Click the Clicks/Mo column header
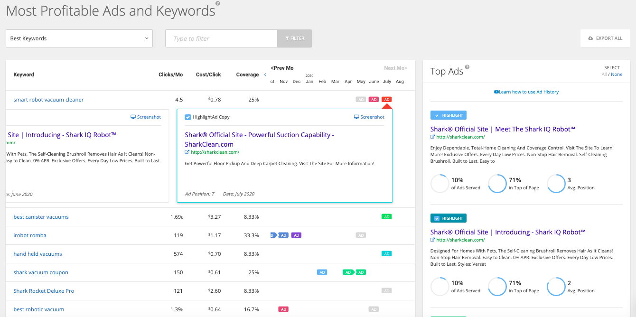 [x=170, y=75]
